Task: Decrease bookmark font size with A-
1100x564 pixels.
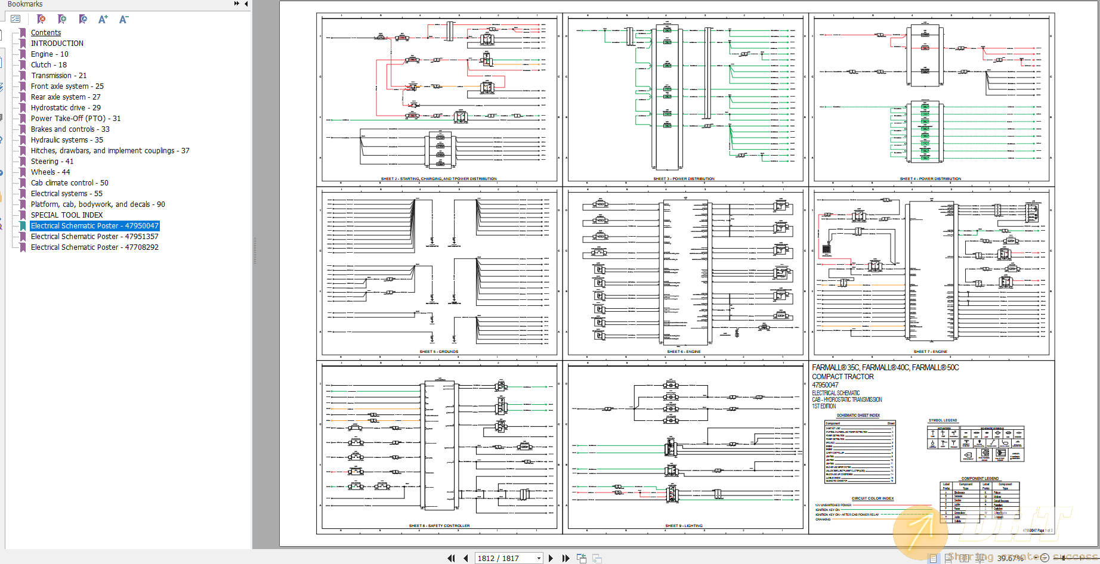Action: [123, 19]
